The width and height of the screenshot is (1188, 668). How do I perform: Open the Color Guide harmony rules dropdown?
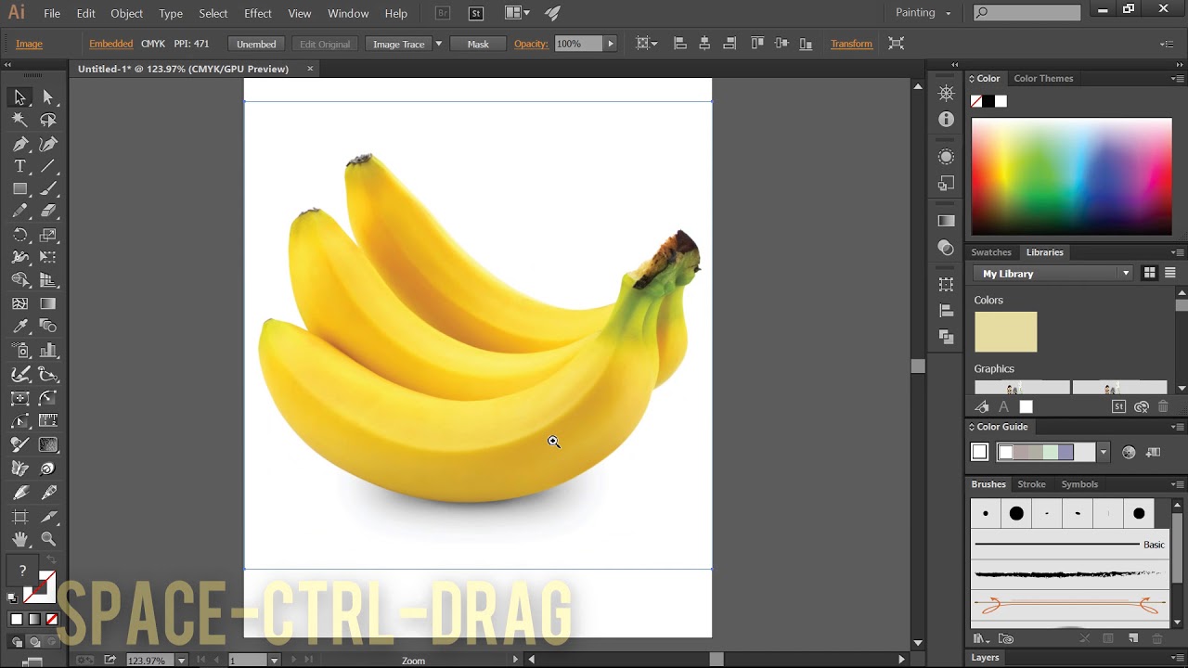click(x=1103, y=453)
